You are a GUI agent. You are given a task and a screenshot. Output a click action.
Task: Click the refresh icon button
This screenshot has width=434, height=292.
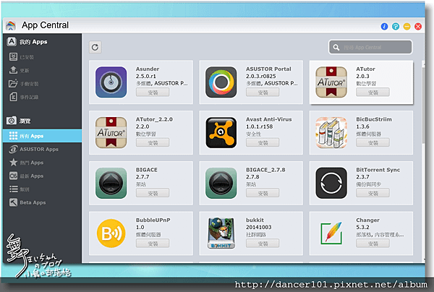tap(95, 47)
